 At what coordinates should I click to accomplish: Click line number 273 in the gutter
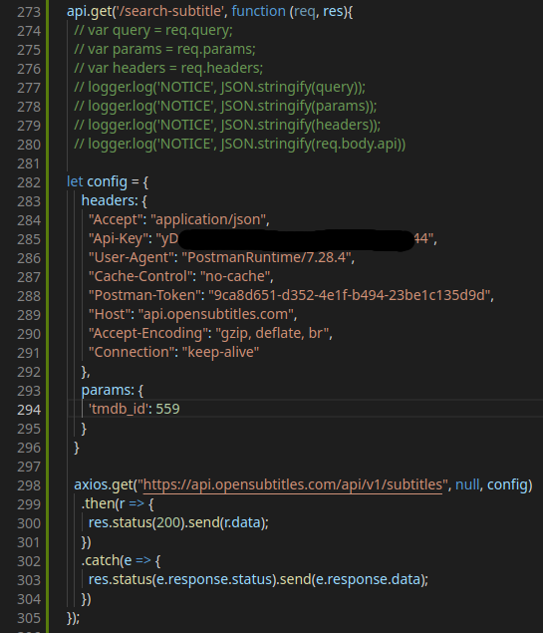coord(29,12)
